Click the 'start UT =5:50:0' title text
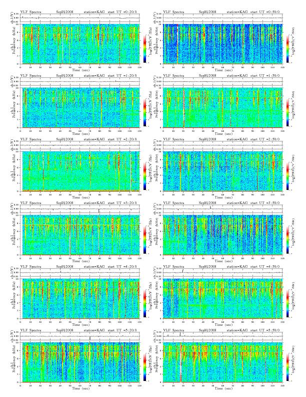The height and width of the screenshot is (397, 306). pyautogui.click(x=265, y=330)
